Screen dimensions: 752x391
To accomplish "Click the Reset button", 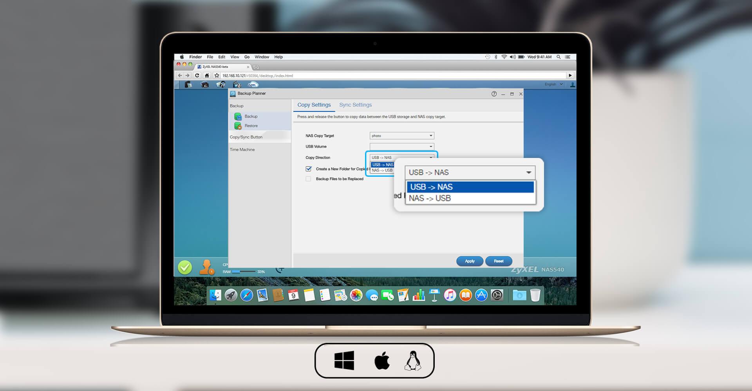I will (498, 261).
